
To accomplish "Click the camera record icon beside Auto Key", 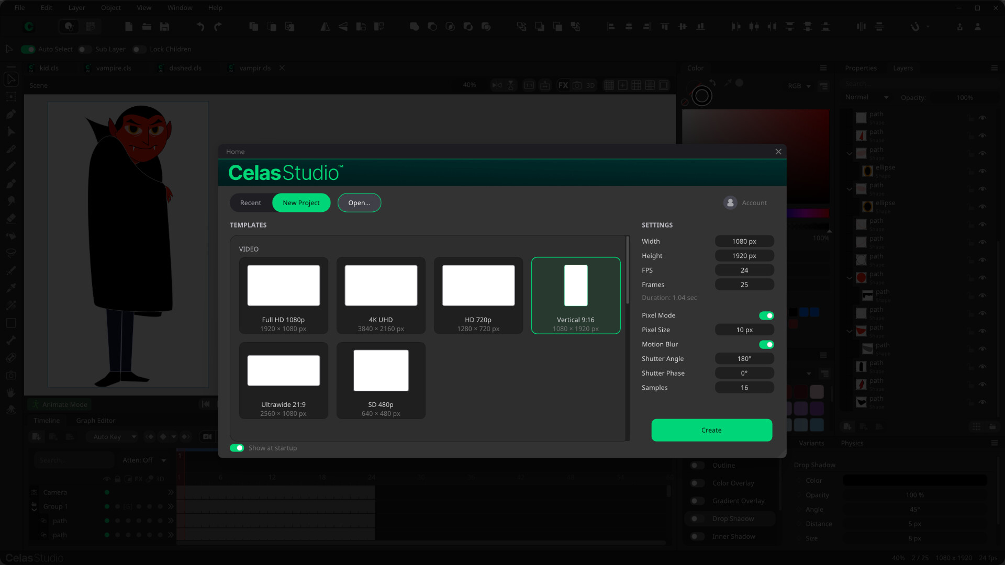I will coord(207,437).
